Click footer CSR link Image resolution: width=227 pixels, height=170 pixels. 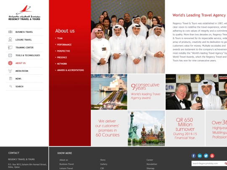coord(102,168)
